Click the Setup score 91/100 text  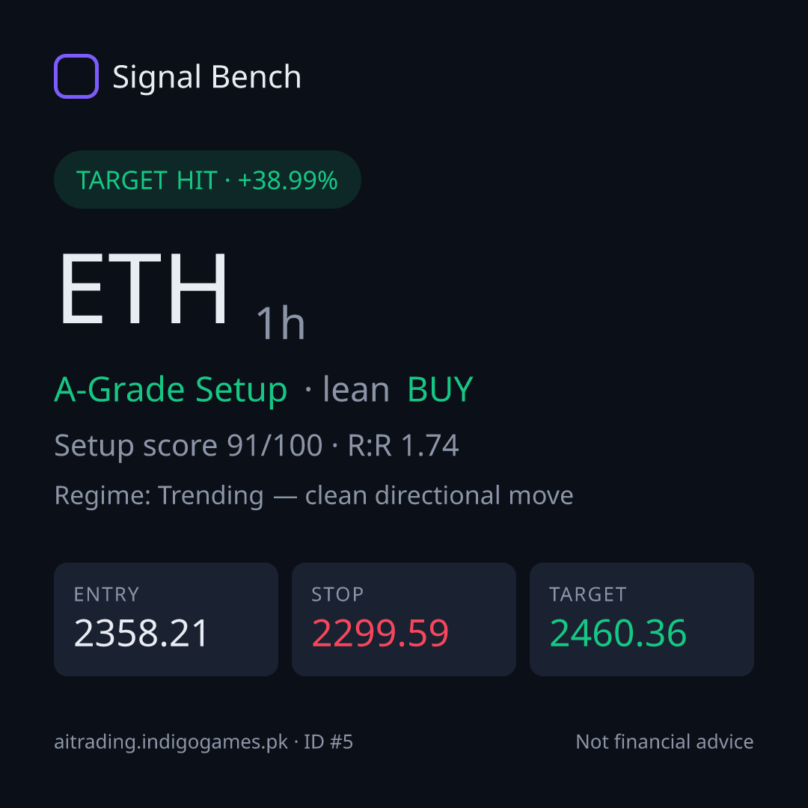[188, 445]
